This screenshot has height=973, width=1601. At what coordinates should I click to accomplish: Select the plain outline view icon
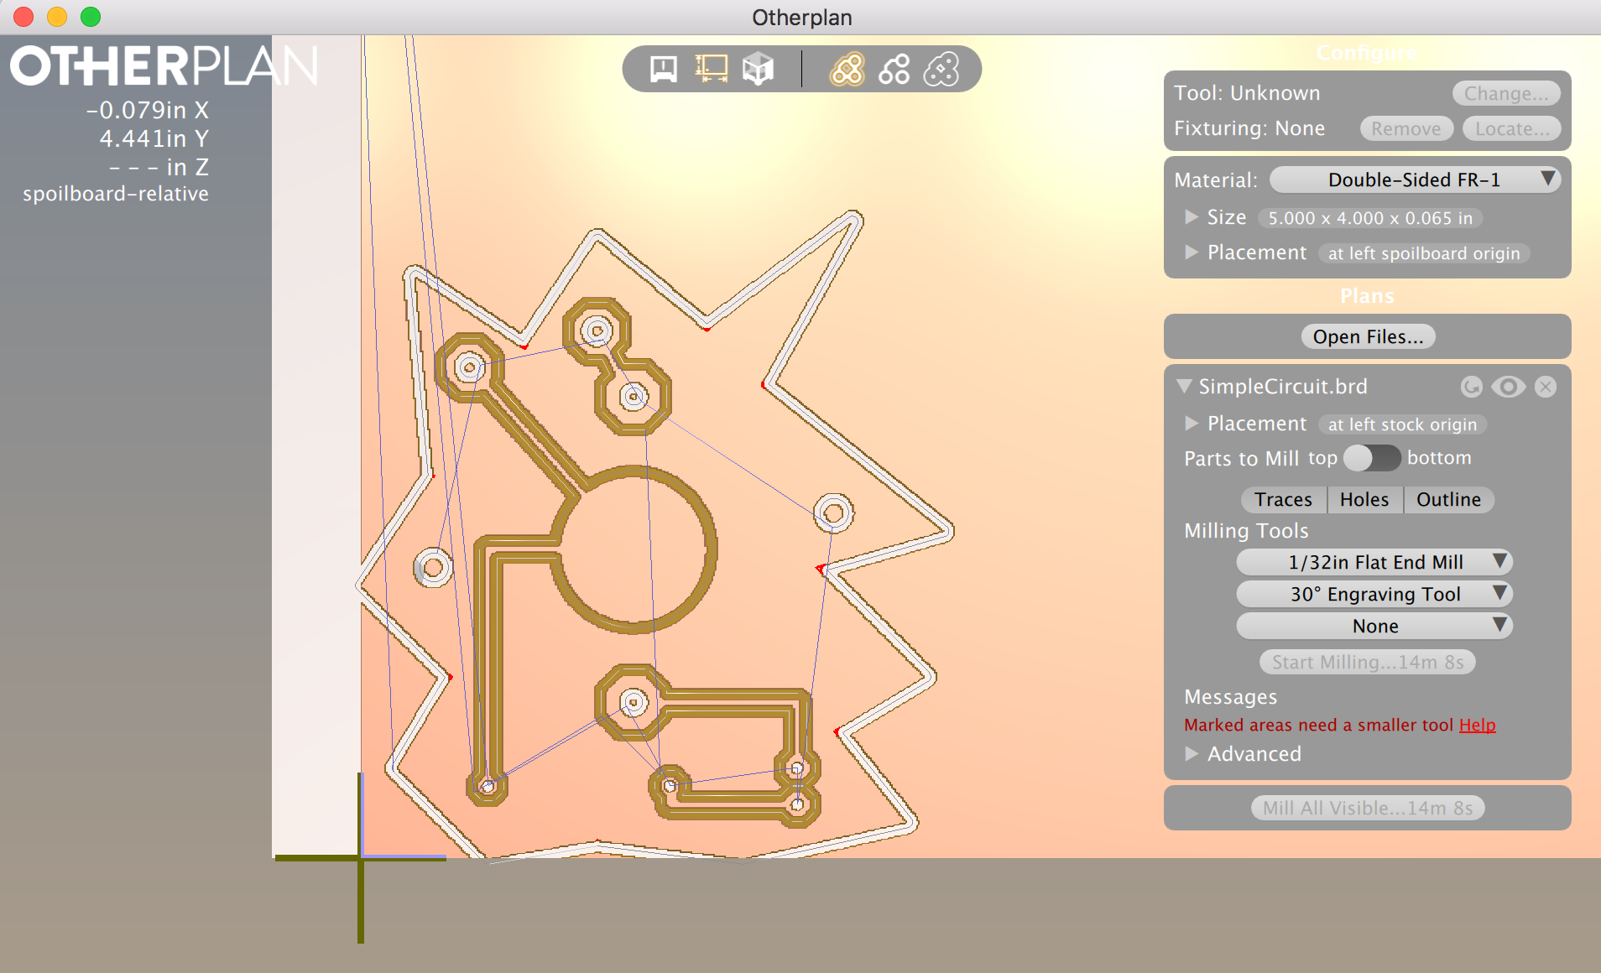(941, 69)
